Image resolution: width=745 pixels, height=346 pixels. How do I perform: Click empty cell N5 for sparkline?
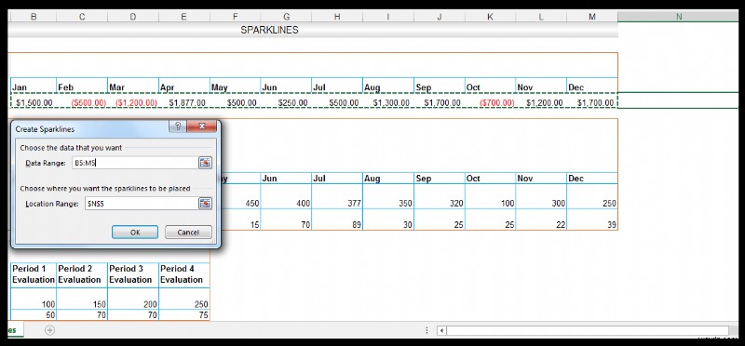[x=679, y=100]
